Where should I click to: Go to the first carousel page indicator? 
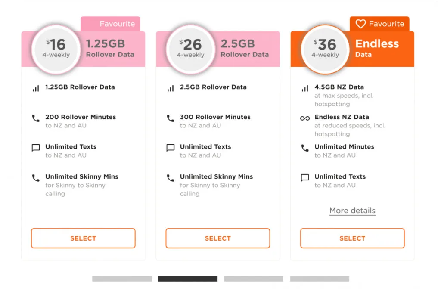pyautogui.click(x=122, y=279)
